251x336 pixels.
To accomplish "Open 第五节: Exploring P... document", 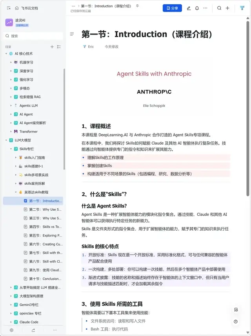I will [45, 235].
